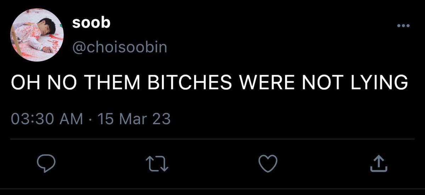The height and width of the screenshot is (195, 425).
Task: View soob's circular profile picture
Action: [x=38, y=36]
